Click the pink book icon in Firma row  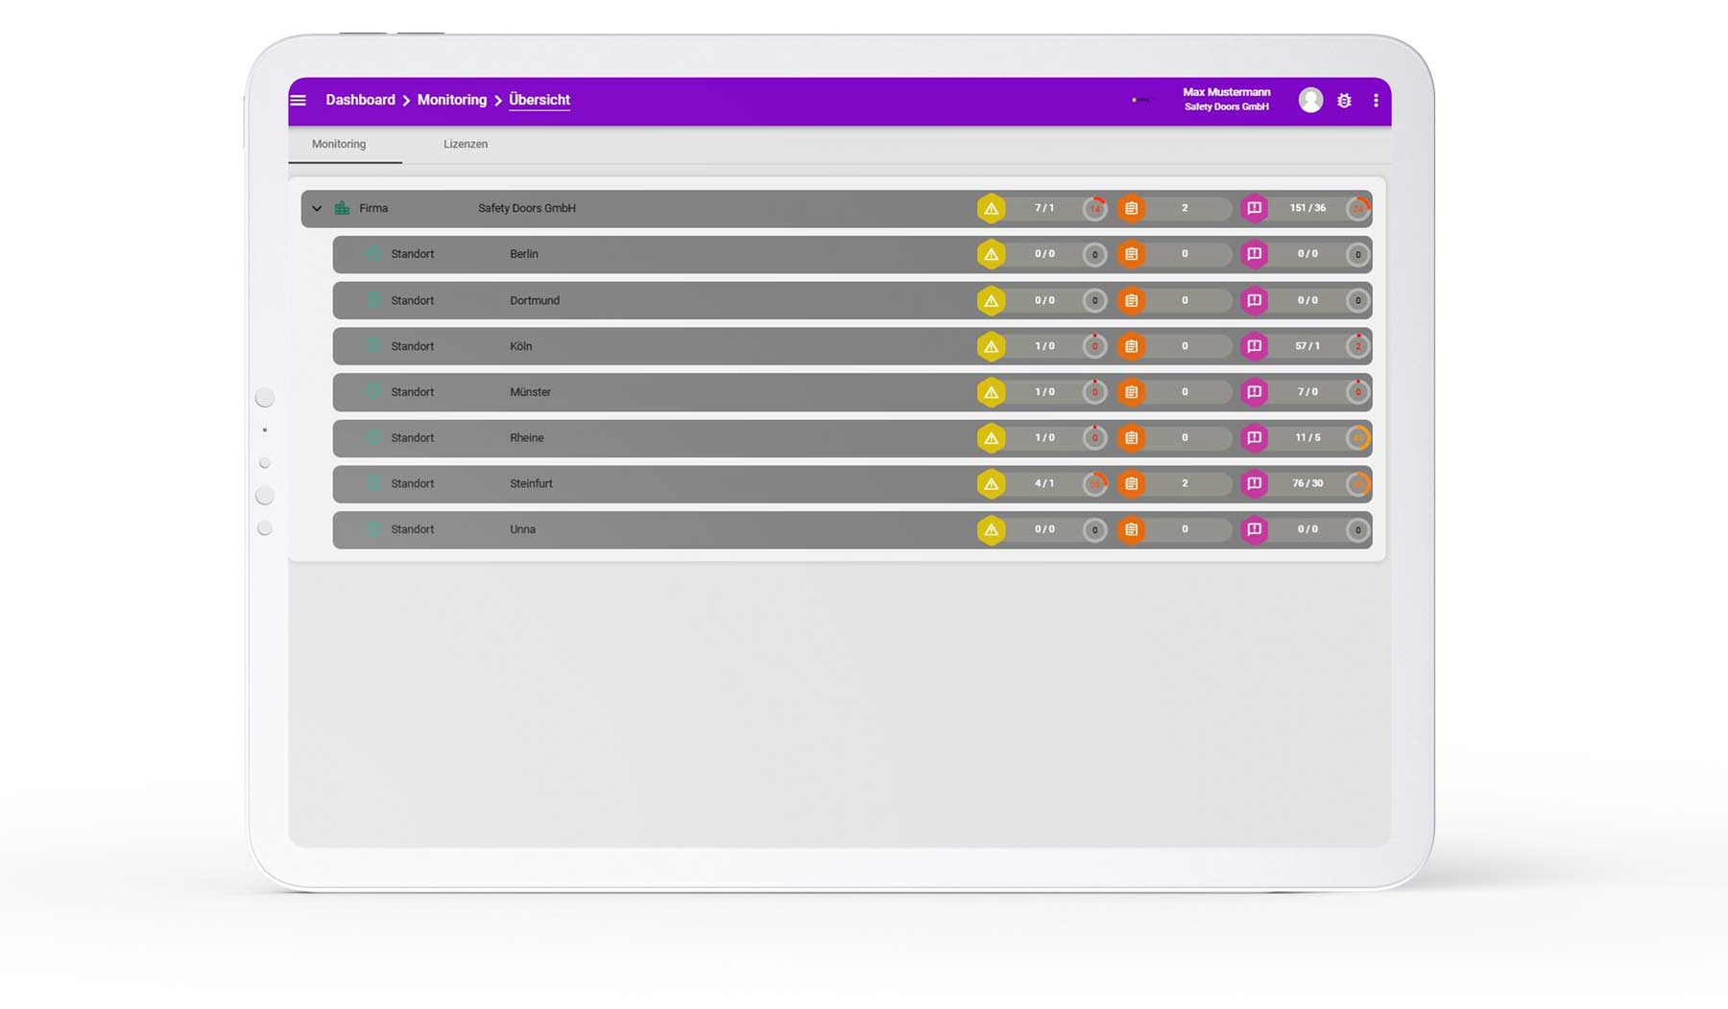pyautogui.click(x=1254, y=208)
